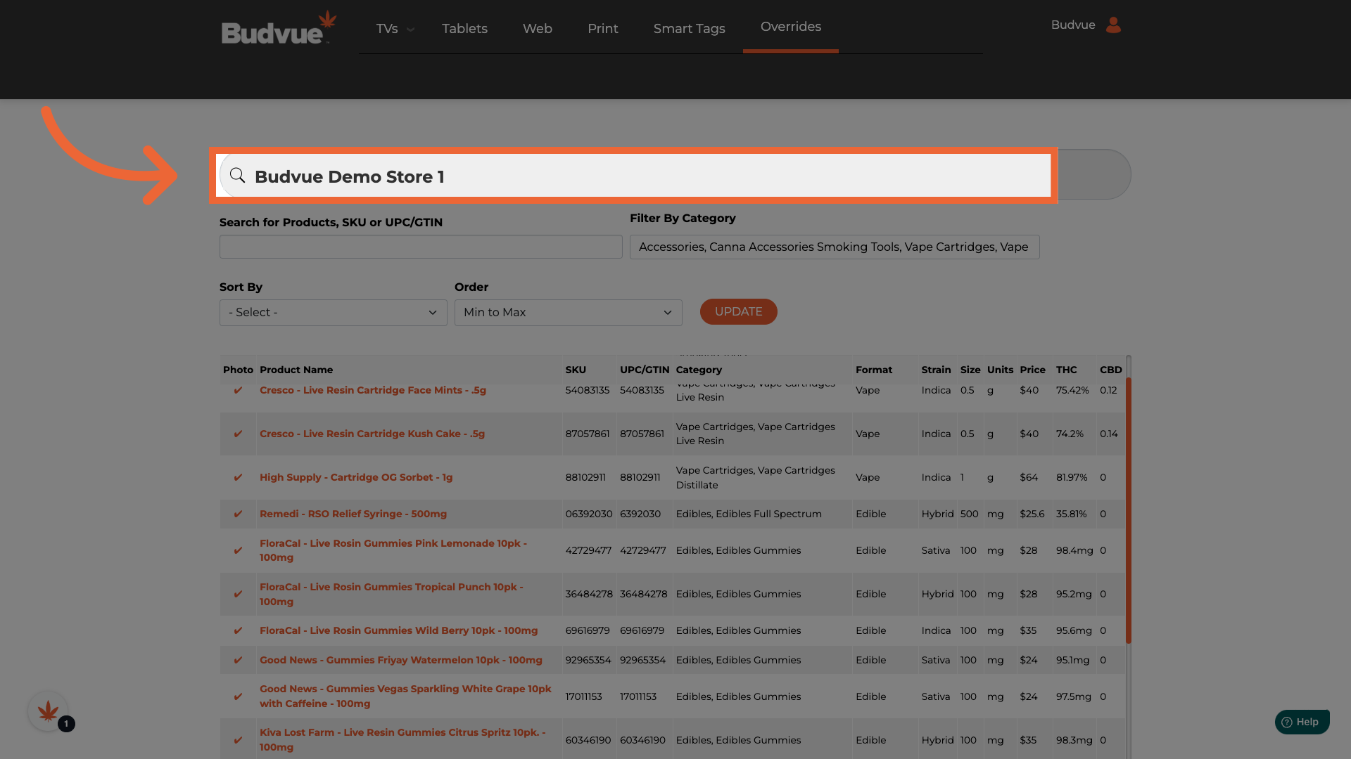Click the product SKU search field
1351x759 pixels.
[x=421, y=247]
